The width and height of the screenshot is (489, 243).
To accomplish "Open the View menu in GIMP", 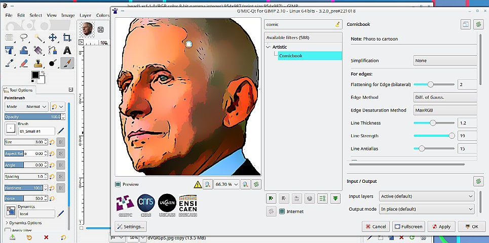I will coord(52,15).
